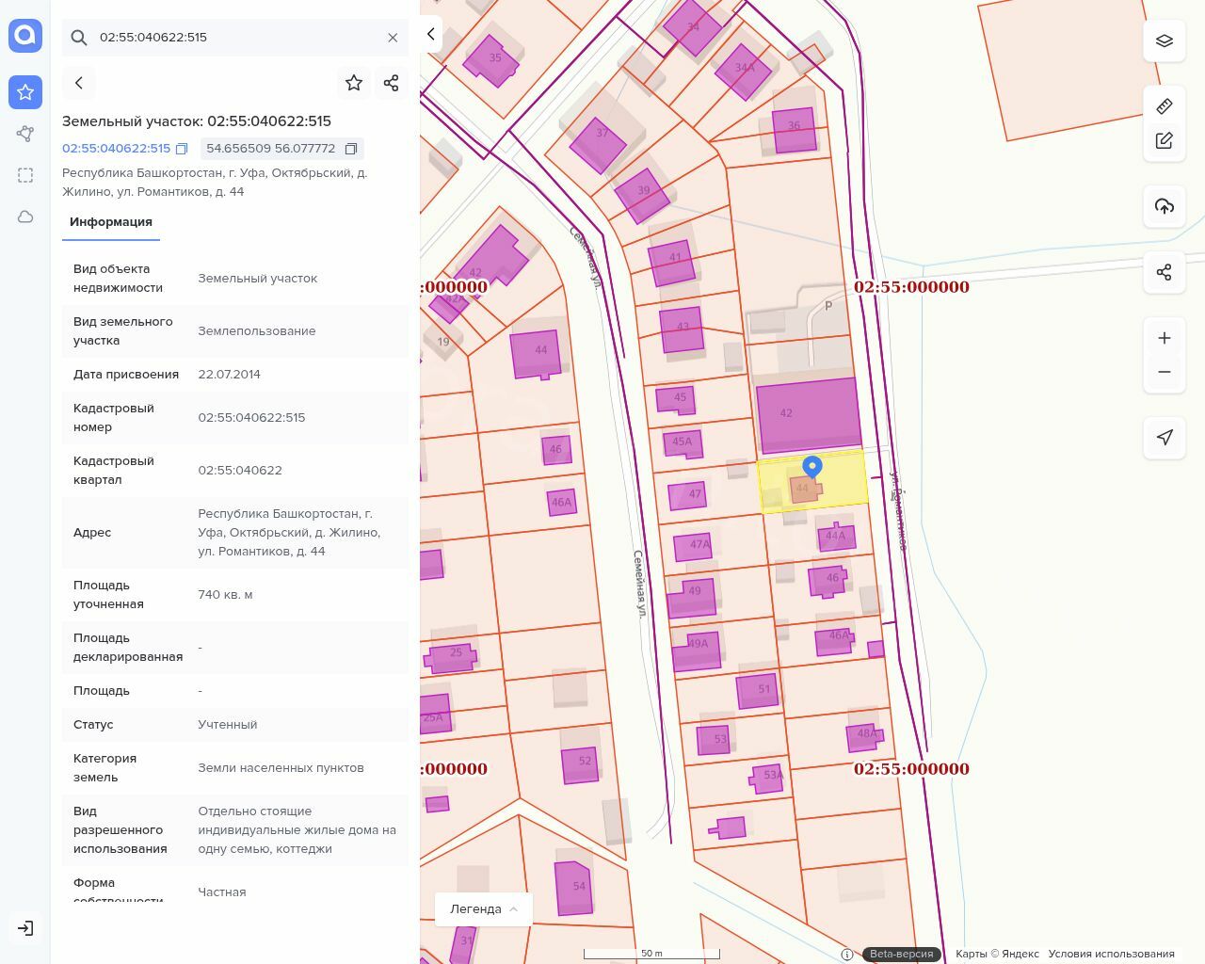The image size is (1205, 964).
Task: Copy the cadastral number to clipboard
Action: coord(183,149)
